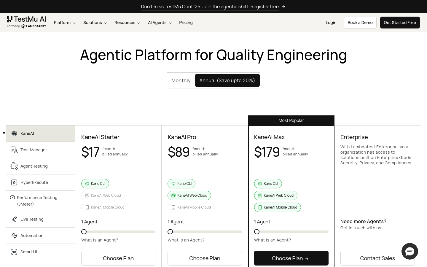Click the Test Manager sidebar icon
This screenshot has width=427, height=267.
(14, 150)
